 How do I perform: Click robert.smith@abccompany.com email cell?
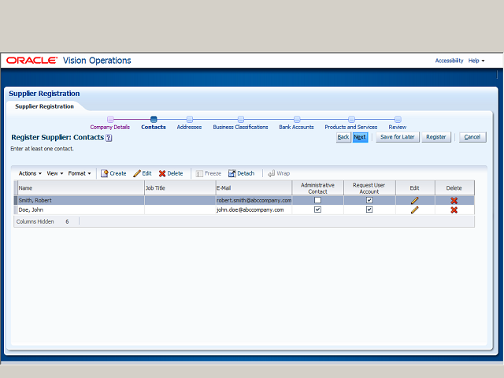[x=254, y=200]
